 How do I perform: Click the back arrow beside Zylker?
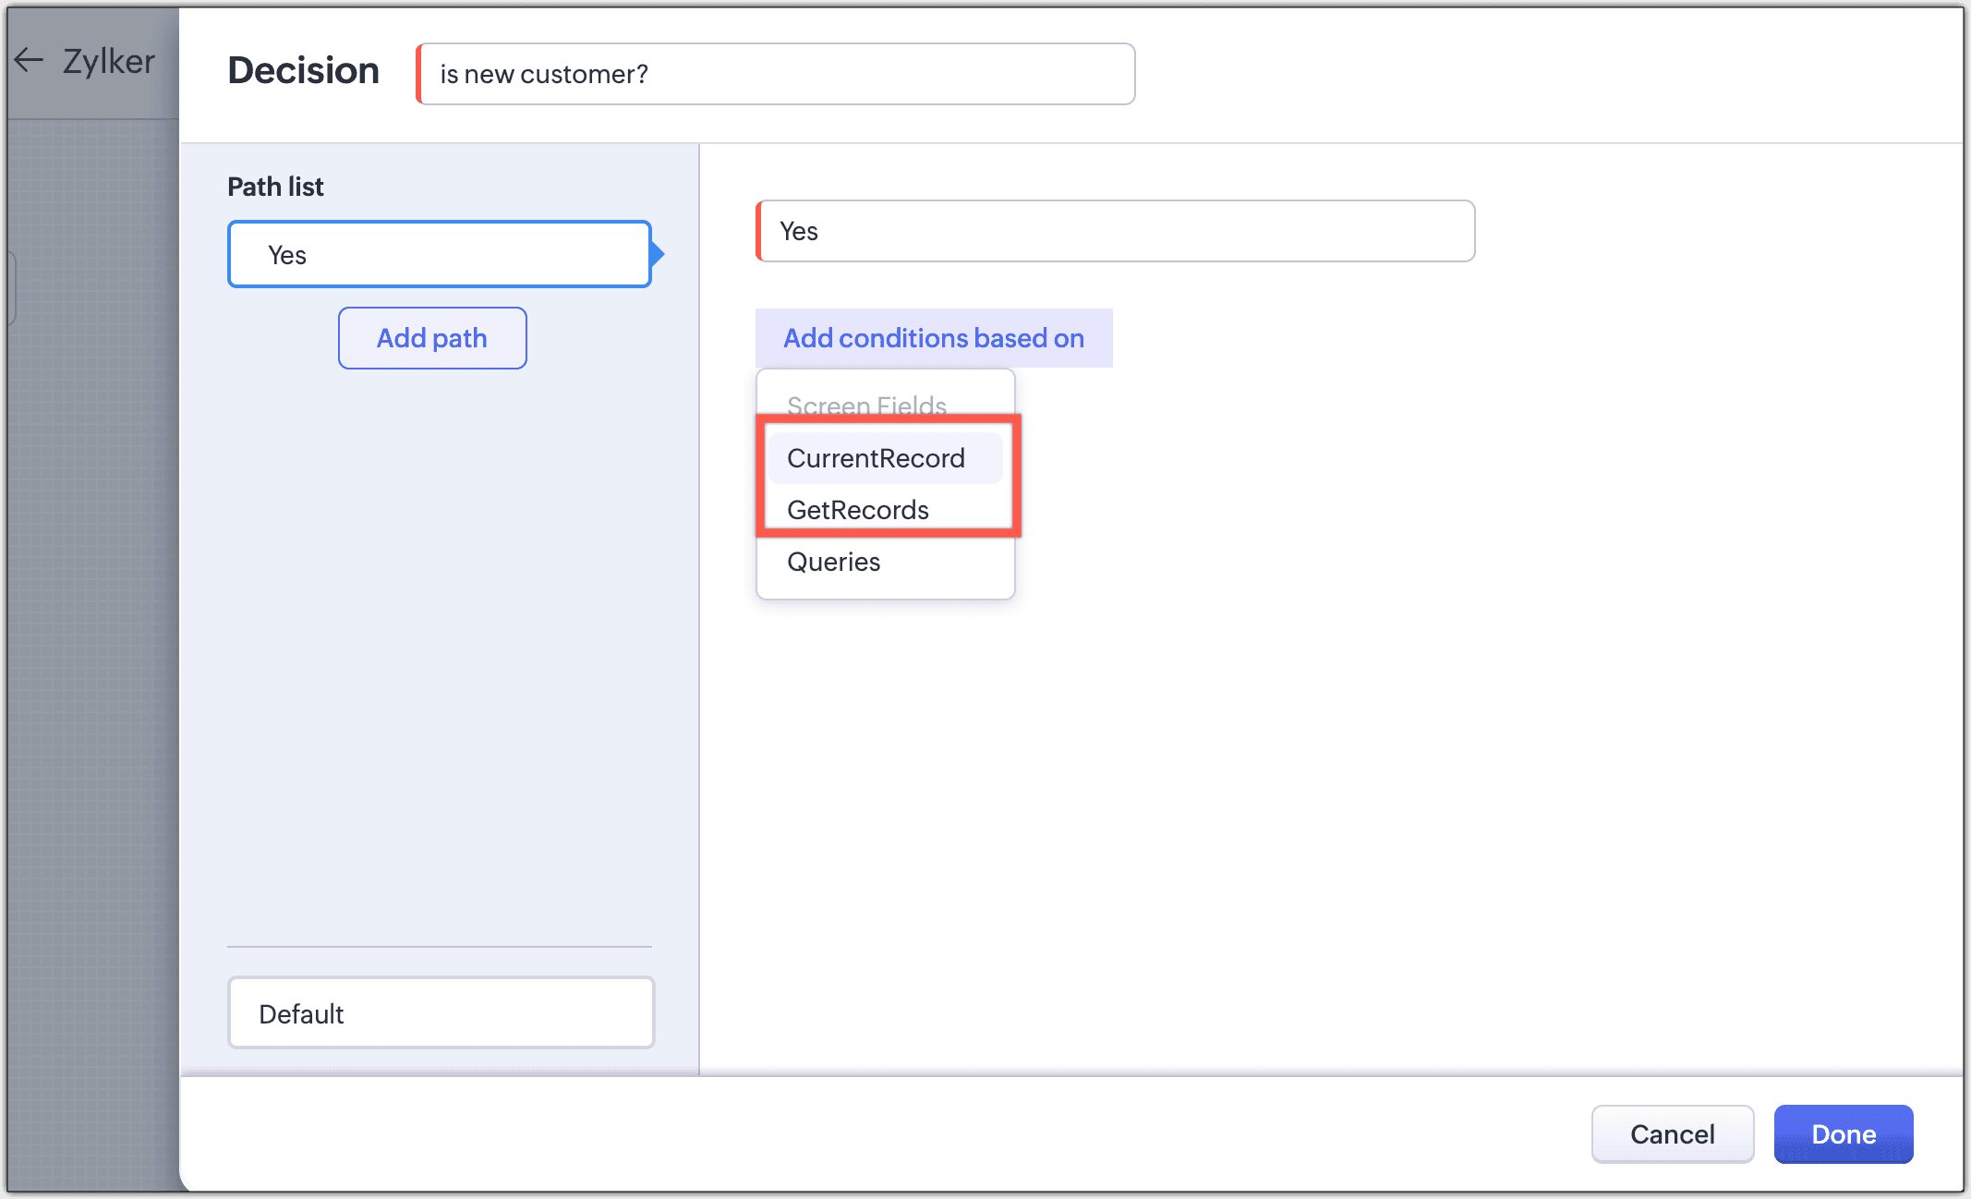point(29,61)
